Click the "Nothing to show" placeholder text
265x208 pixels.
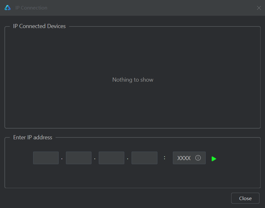click(x=133, y=80)
